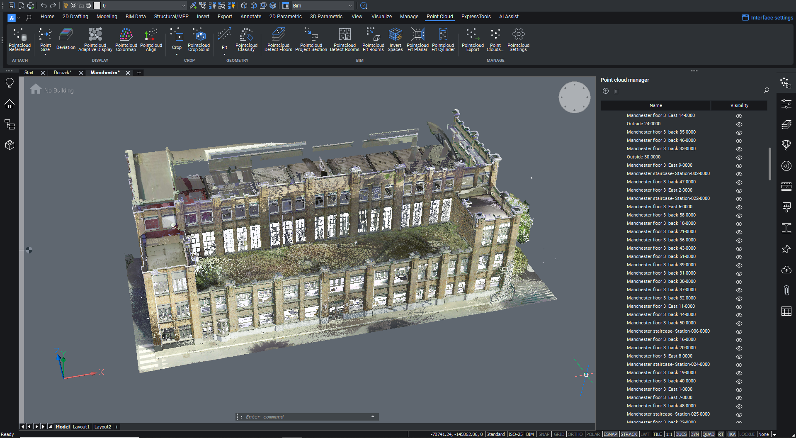Hide the Outside 24-0000 point cloud
This screenshot has height=438, width=796.
pyautogui.click(x=739, y=124)
